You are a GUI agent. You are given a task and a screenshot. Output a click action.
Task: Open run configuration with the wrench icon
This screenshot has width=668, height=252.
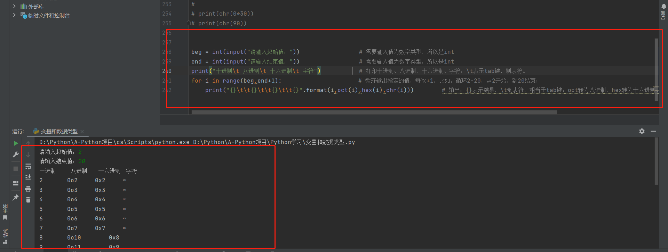pyautogui.click(x=16, y=154)
